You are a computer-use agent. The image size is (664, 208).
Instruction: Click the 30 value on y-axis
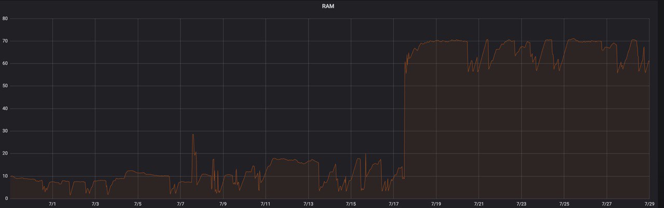(5, 131)
